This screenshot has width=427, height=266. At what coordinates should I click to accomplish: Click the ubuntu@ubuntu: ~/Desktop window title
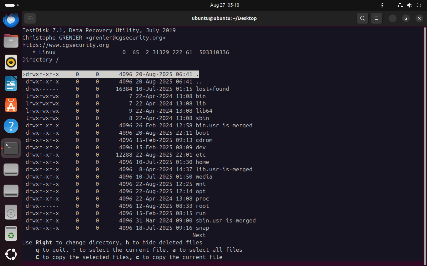(224, 18)
